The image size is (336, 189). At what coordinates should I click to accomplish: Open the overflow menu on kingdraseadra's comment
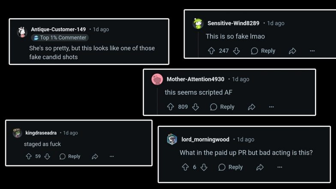point(111,156)
